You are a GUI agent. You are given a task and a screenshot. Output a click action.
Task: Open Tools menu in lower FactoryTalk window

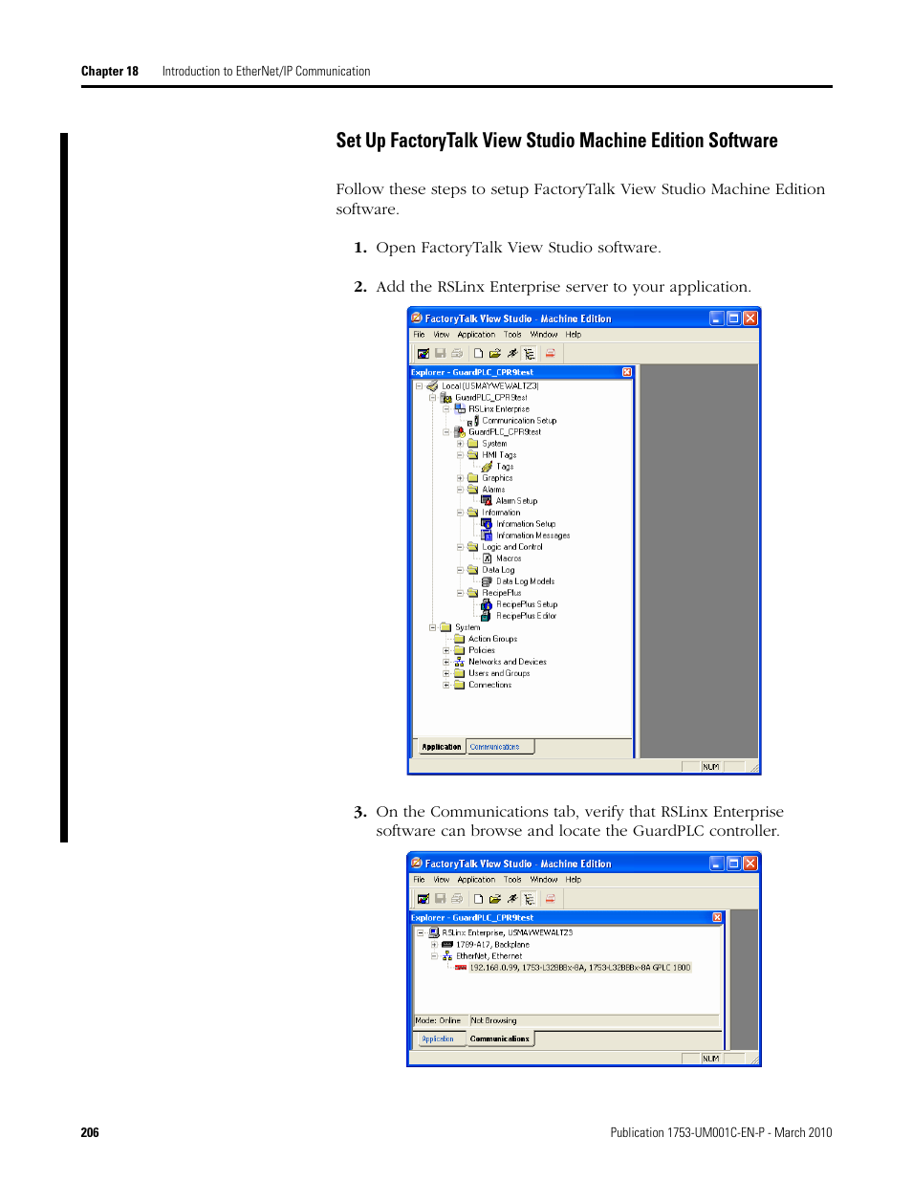click(x=512, y=880)
